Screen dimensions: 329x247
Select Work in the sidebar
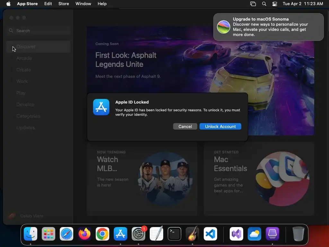[x=39, y=81]
